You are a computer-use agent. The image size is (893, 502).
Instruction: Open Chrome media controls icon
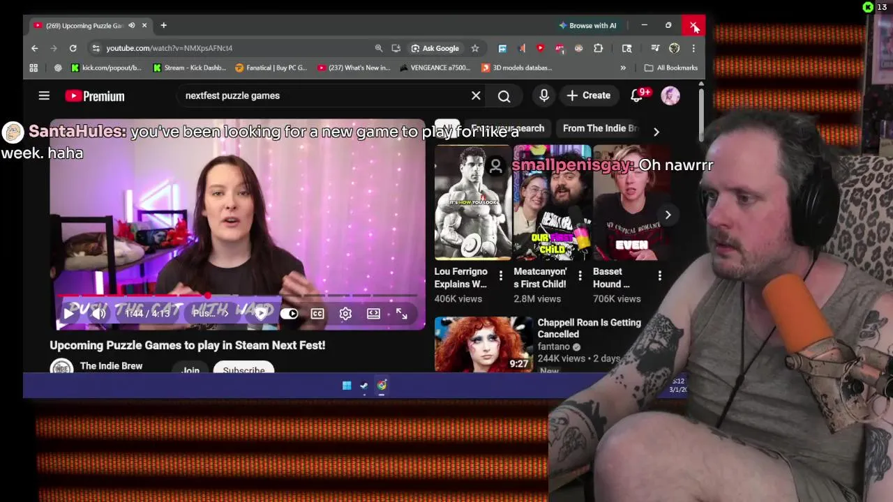[x=654, y=48]
